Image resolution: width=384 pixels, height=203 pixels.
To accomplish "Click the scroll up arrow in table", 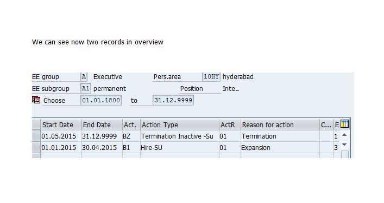I will (x=344, y=135).
